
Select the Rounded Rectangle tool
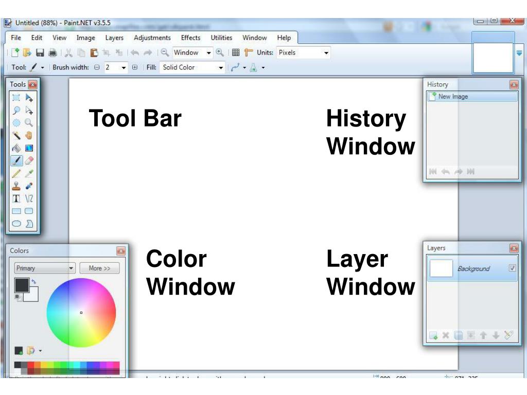coord(29,211)
